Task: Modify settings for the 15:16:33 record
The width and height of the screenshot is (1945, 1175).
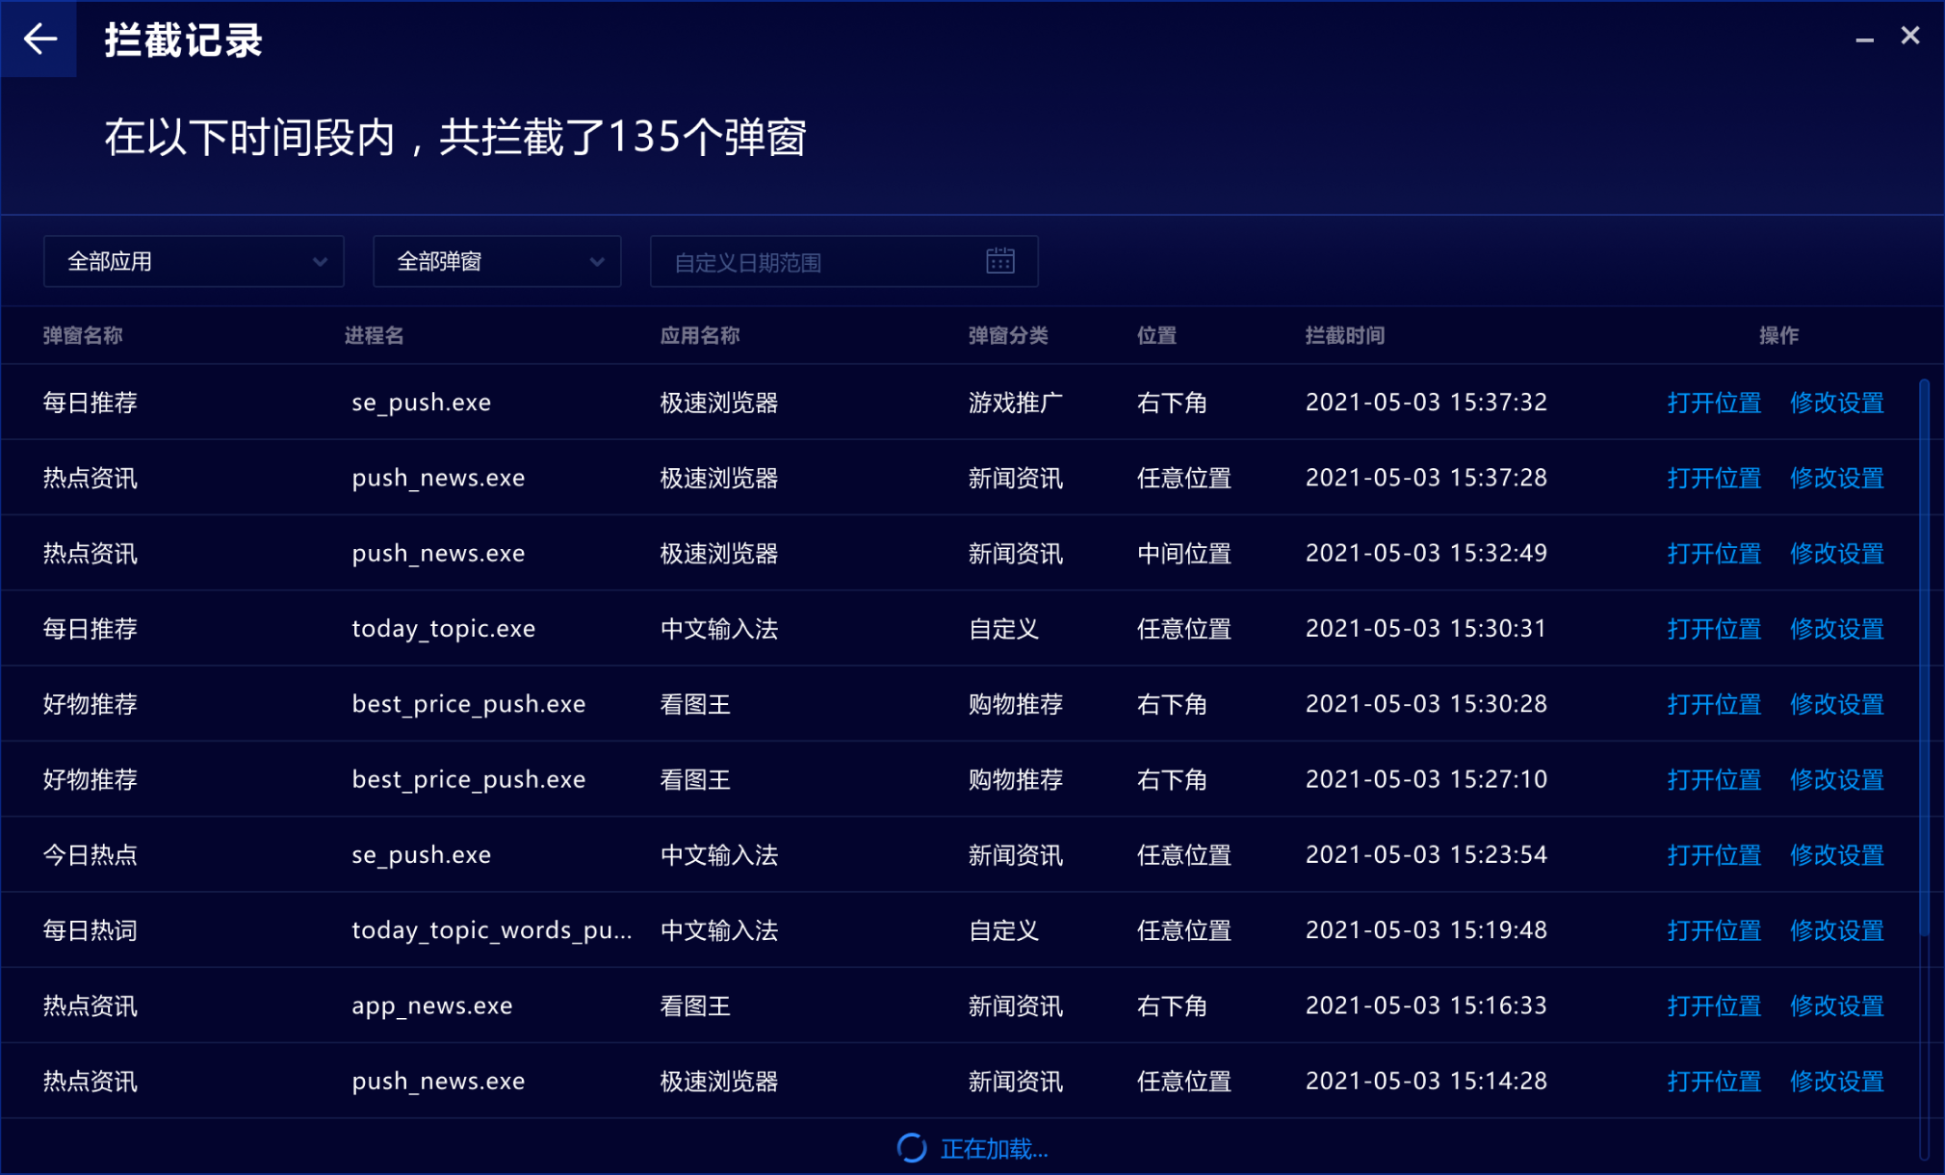Action: pyautogui.click(x=1836, y=1005)
